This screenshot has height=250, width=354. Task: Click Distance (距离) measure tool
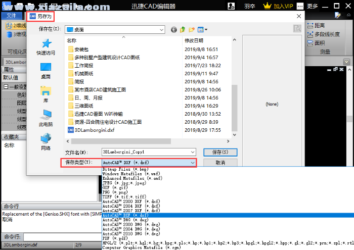(316, 25)
